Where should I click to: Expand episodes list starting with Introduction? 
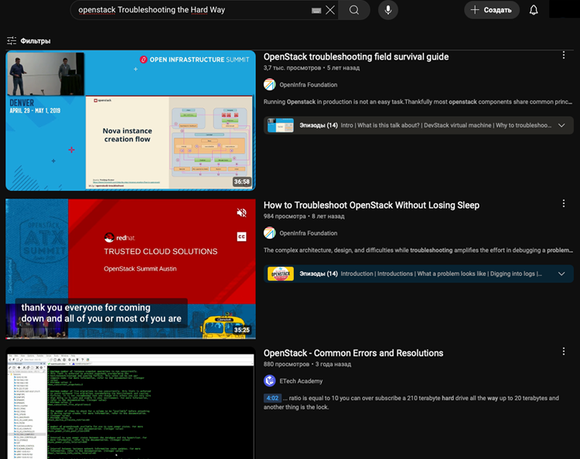pos(561,274)
